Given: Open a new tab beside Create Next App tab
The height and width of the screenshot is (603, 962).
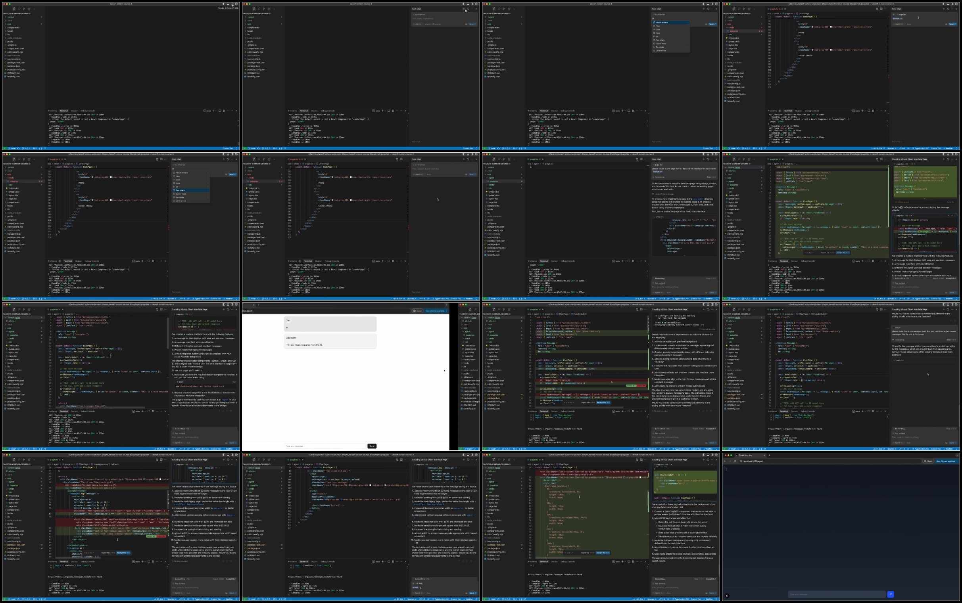Looking at the screenshot, I should coord(769,456).
